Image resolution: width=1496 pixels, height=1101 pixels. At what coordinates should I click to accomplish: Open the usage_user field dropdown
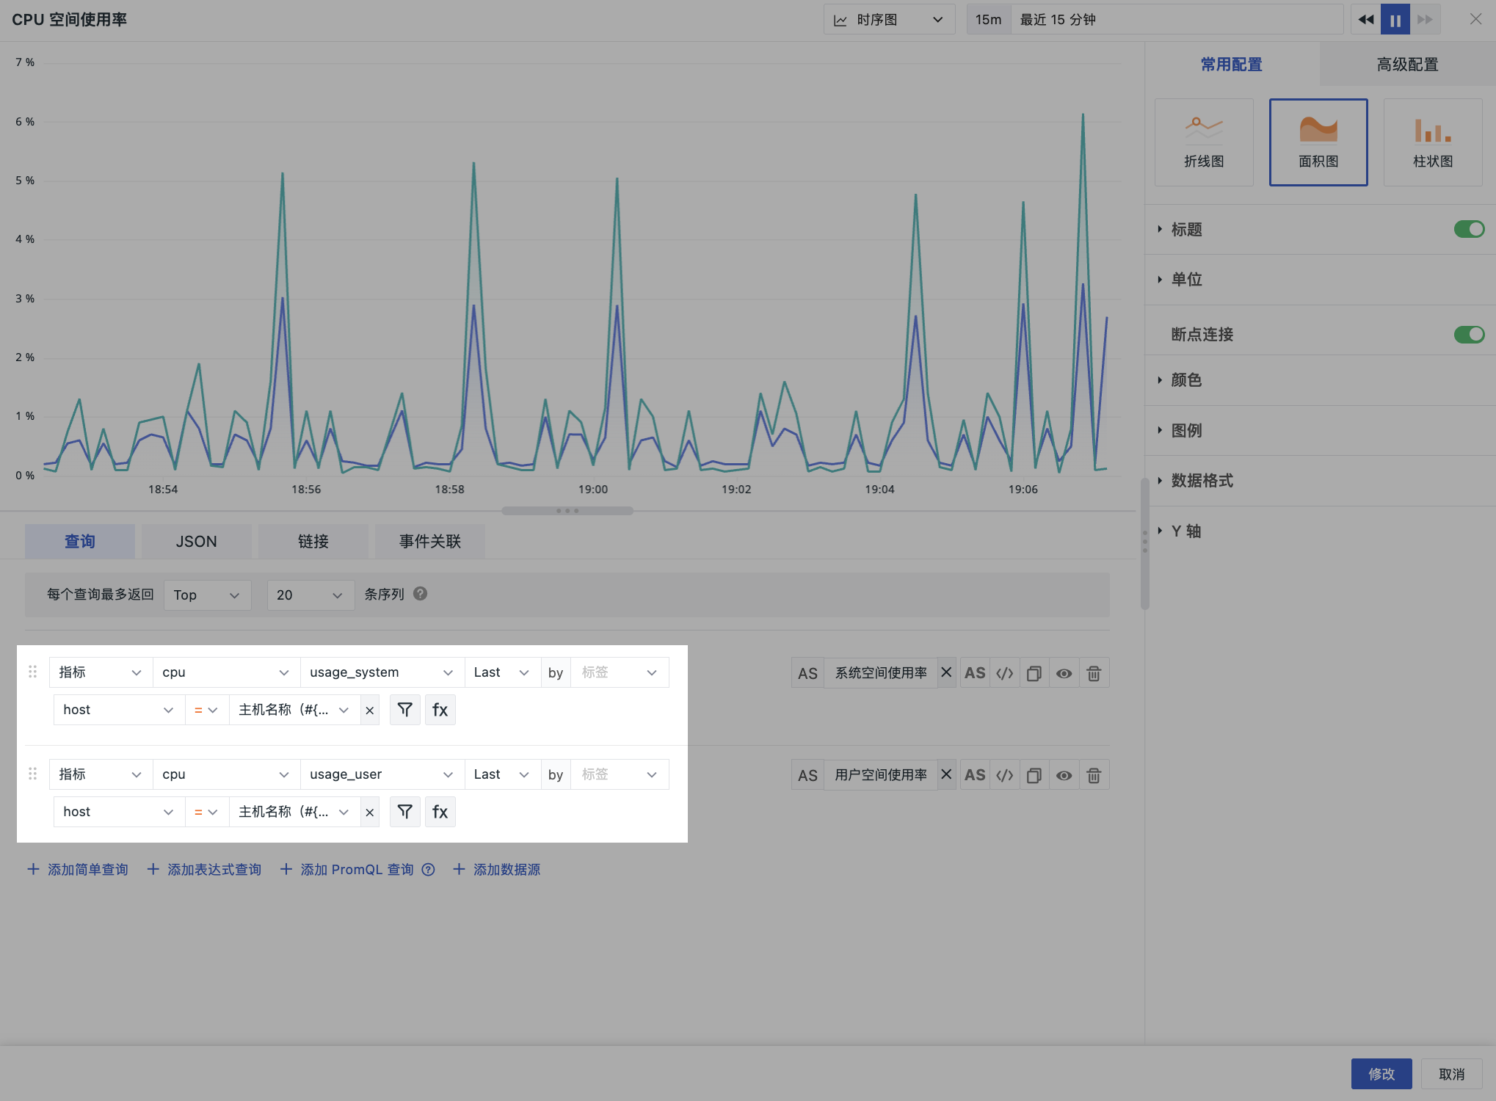(x=382, y=774)
